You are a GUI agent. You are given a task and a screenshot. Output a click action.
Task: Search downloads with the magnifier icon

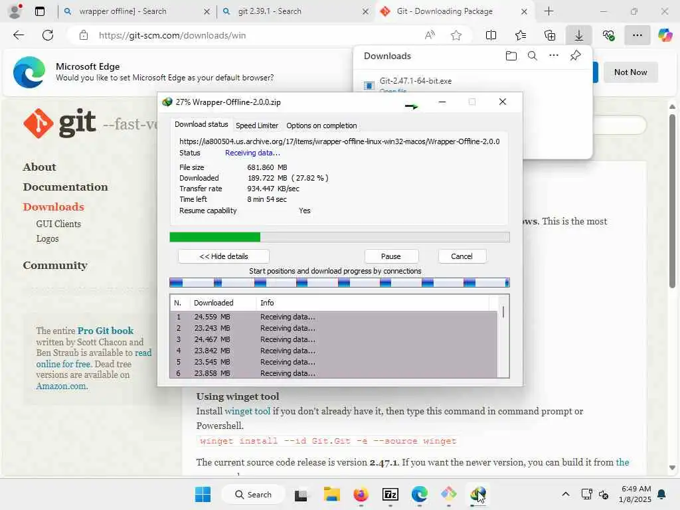pyautogui.click(x=532, y=56)
